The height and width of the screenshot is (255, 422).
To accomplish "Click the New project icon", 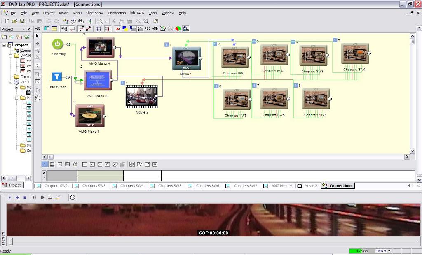I will coord(7,21).
